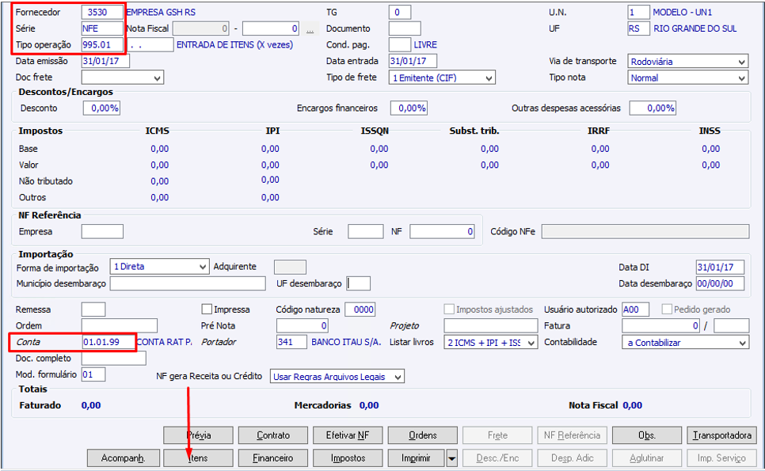This screenshot has height=471, width=765.
Task: Click the Data DI field
Action: coord(721,268)
